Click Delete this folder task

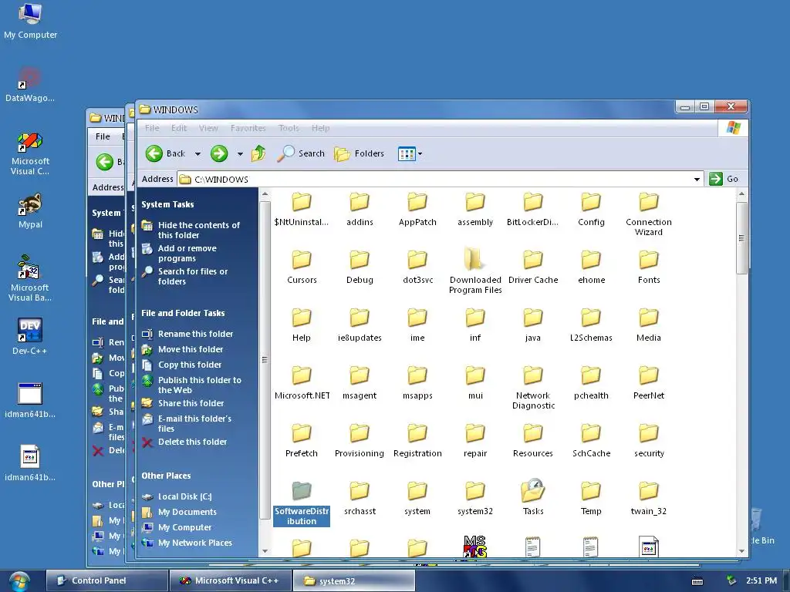click(x=192, y=442)
